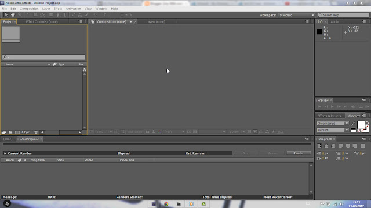Delete selected project item with trash icon
The width and height of the screenshot is (371, 208).
tap(36, 132)
